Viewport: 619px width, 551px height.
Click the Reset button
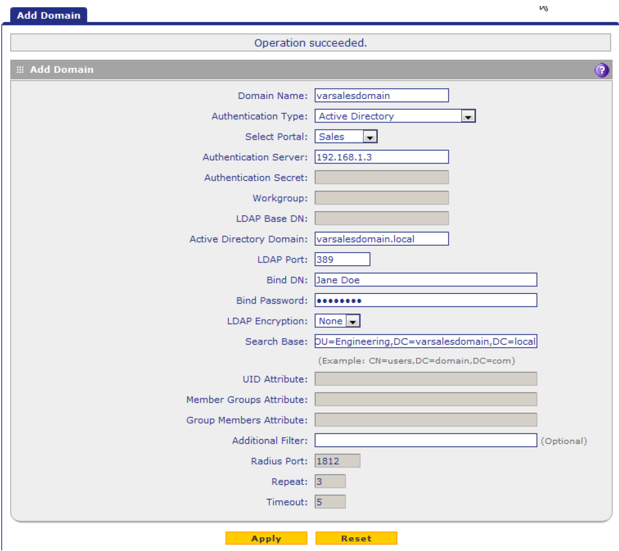pyautogui.click(x=356, y=538)
